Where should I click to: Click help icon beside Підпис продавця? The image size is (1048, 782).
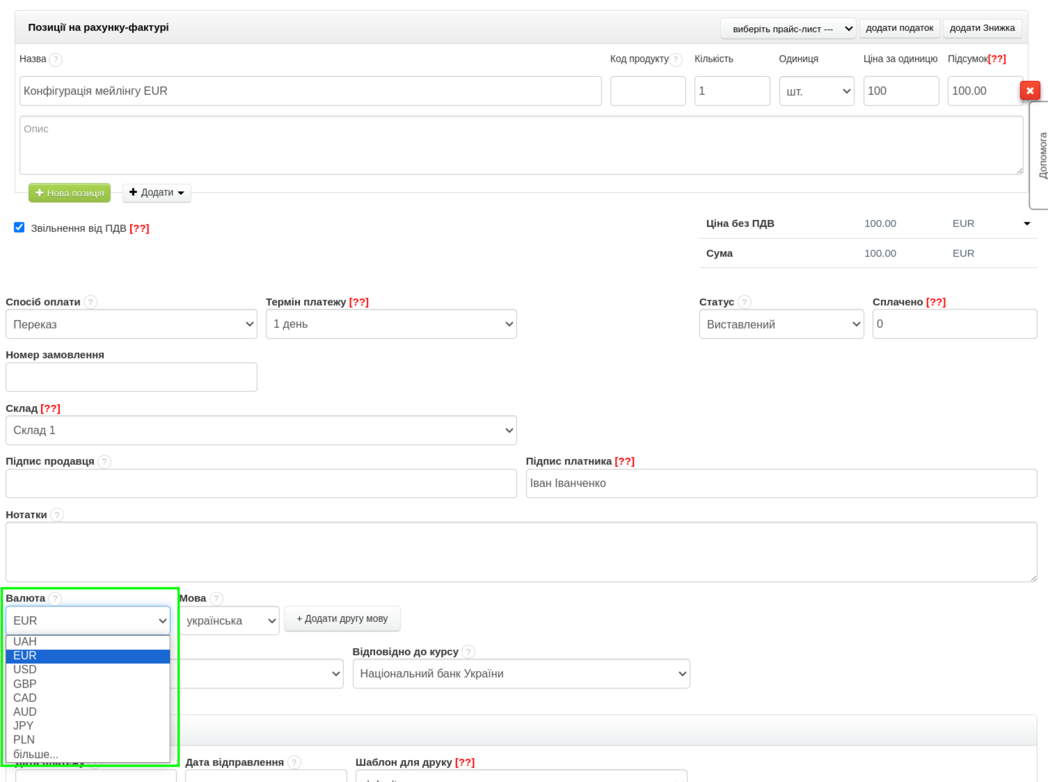104,462
